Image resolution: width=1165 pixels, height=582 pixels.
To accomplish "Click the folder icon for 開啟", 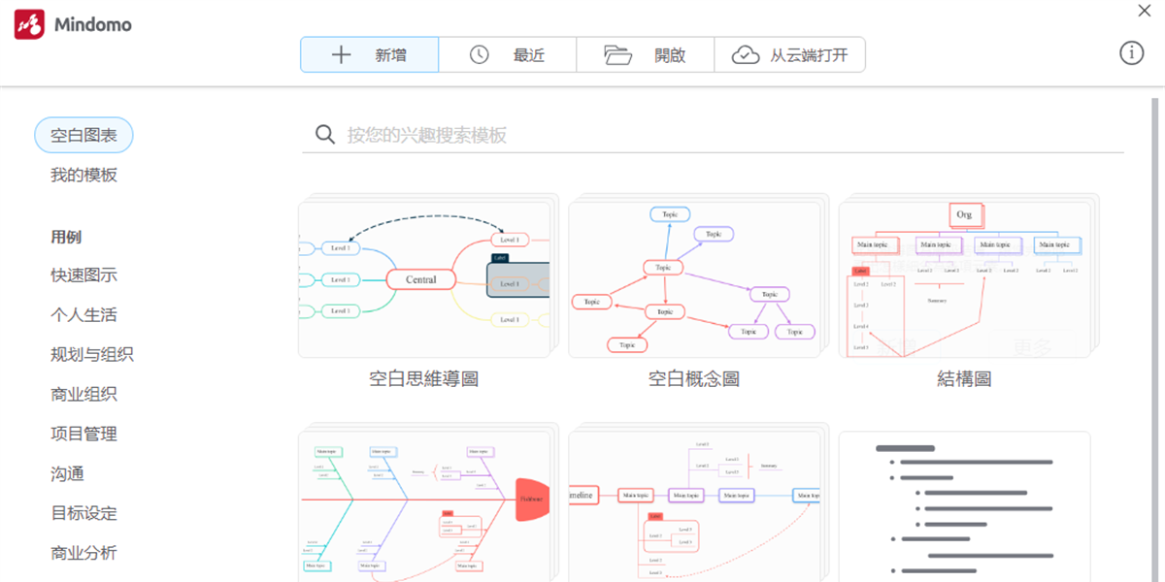I will (x=617, y=55).
